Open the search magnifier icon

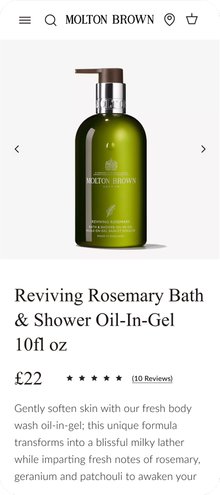(x=51, y=20)
